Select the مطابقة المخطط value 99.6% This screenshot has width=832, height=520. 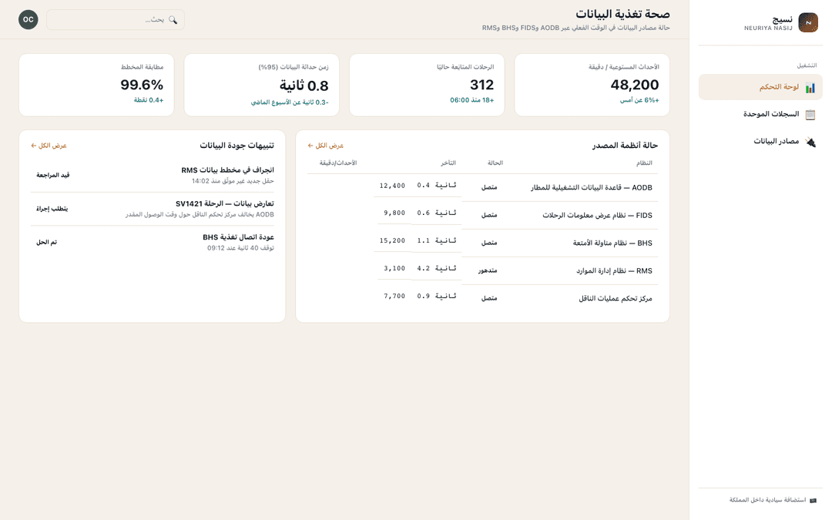142,85
